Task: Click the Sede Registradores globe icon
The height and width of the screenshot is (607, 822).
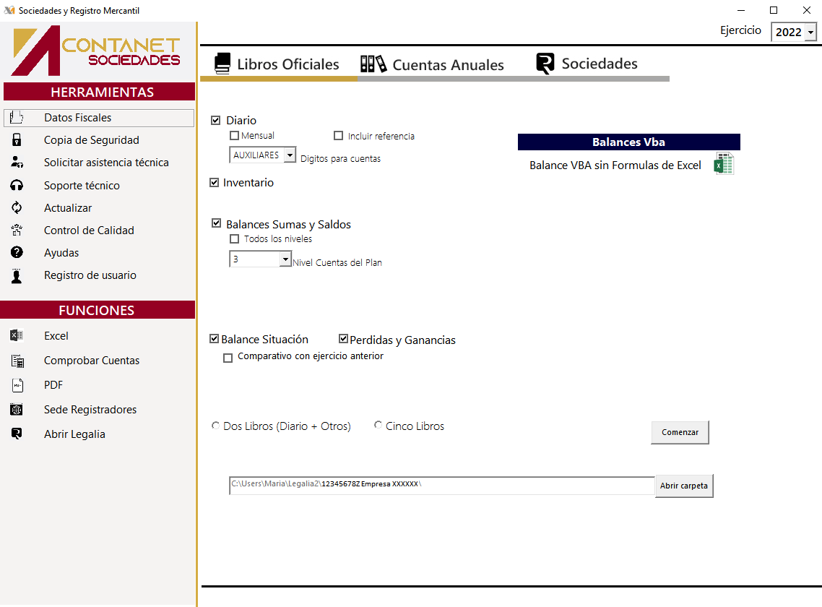Action: (17, 409)
